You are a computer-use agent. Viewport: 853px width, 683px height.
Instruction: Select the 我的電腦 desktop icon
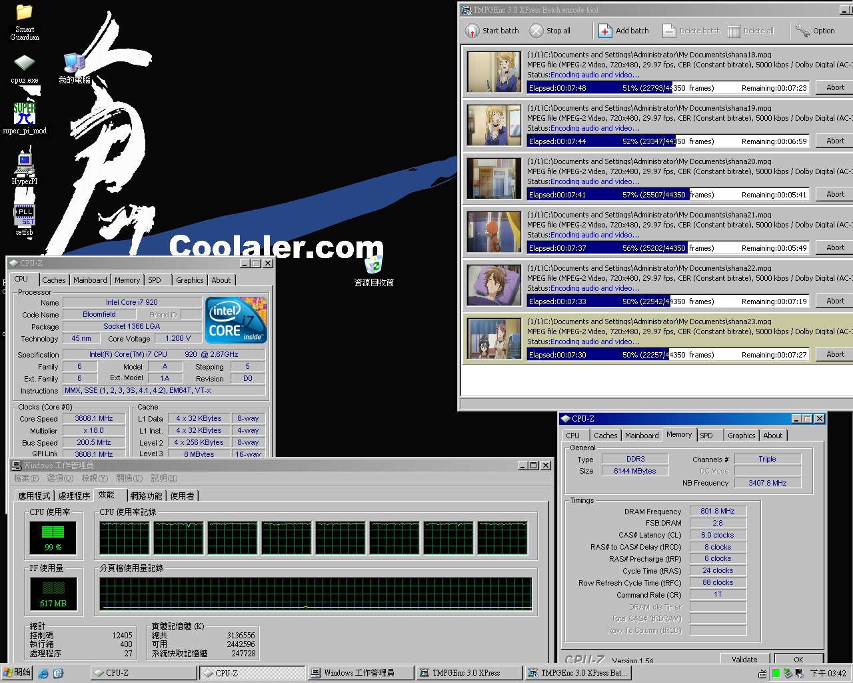coord(74,69)
